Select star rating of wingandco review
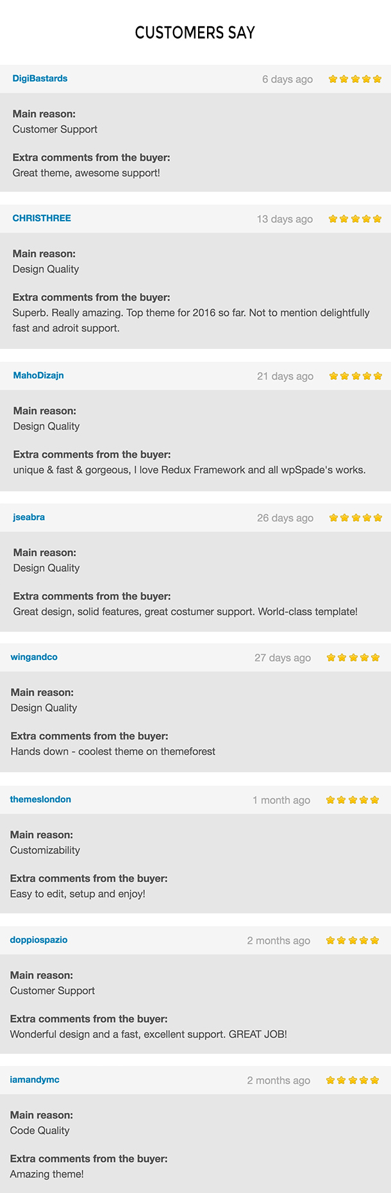Image resolution: width=391 pixels, height=1193 pixels. tap(353, 657)
